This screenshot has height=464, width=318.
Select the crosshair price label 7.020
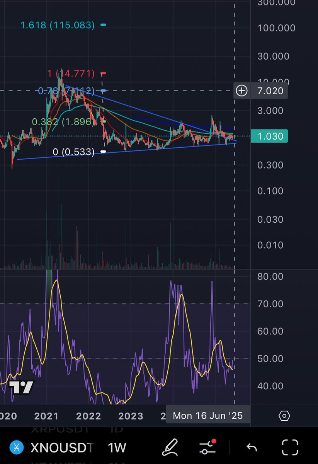click(270, 91)
